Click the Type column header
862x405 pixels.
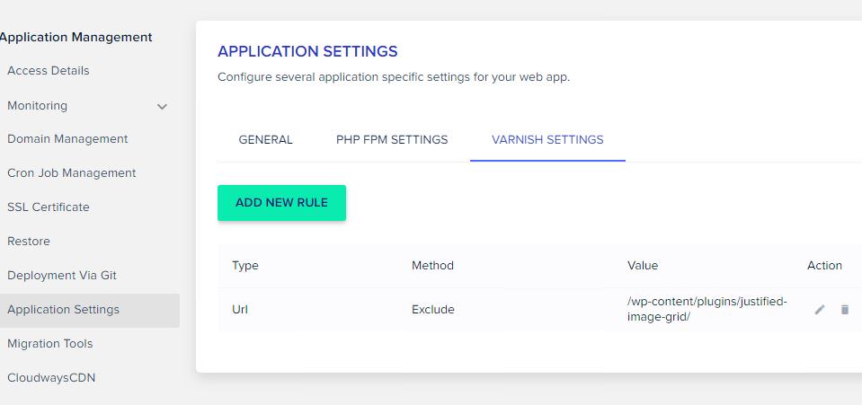click(245, 266)
